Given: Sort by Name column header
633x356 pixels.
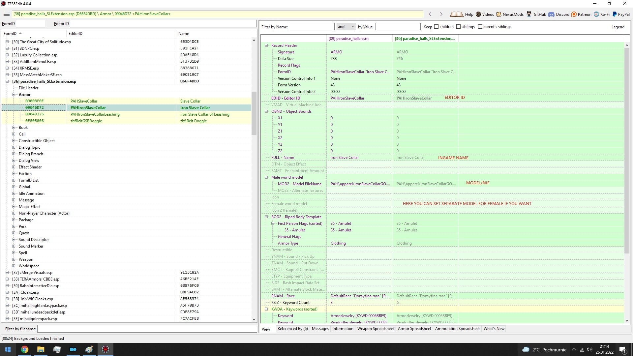Looking at the screenshot, I should [214, 34].
